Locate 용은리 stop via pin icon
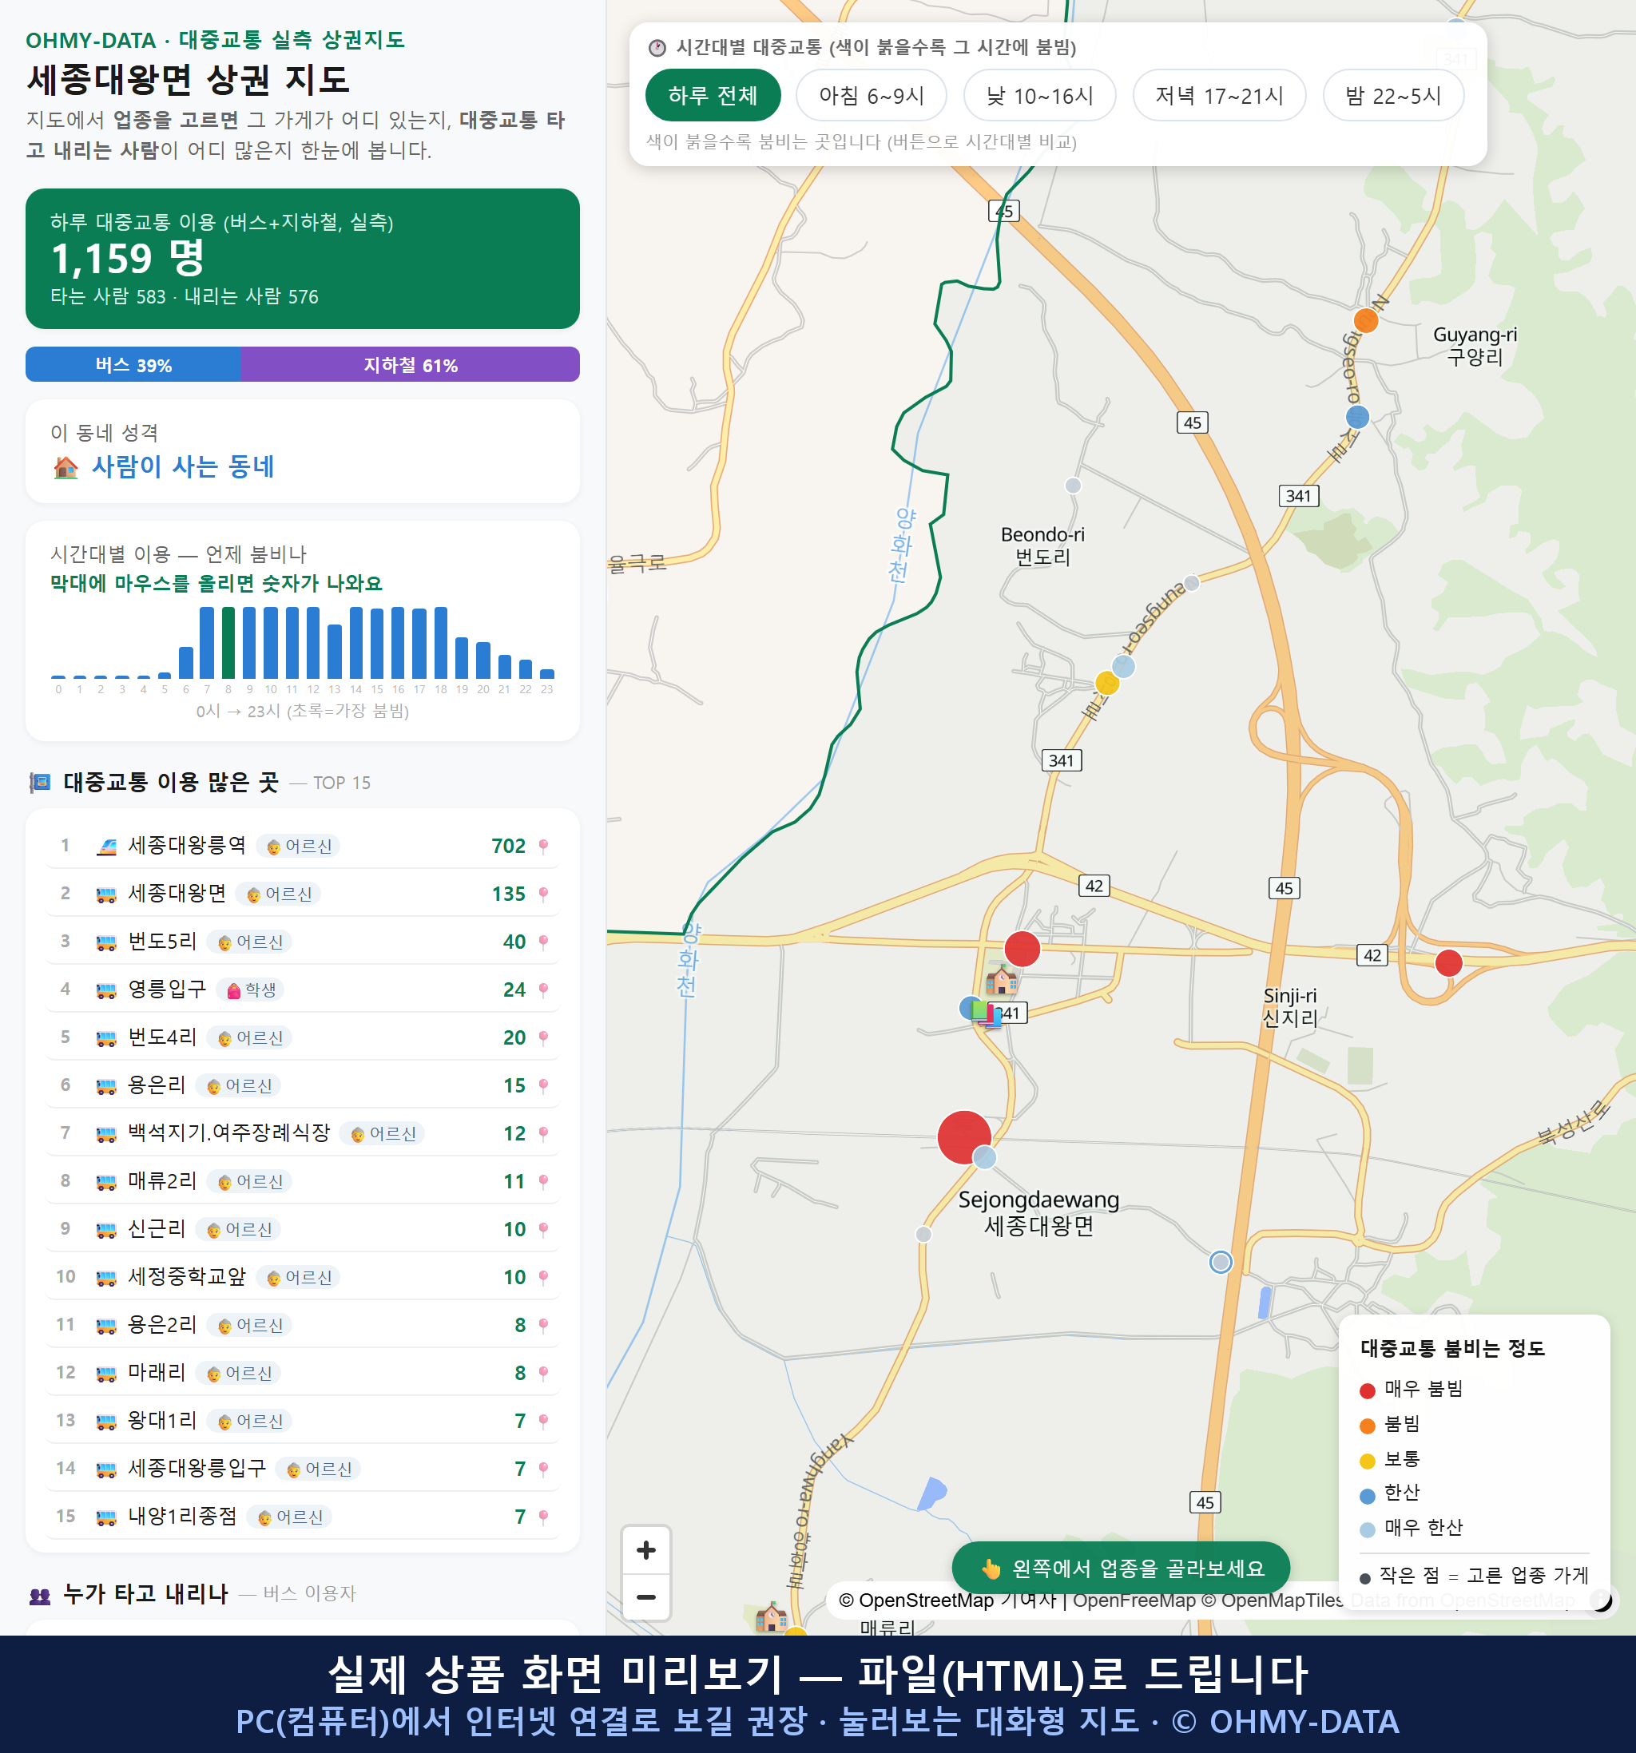1636x1753 pixels. (x=543, y=1085)
